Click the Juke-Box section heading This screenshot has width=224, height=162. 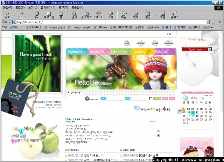(x=129, y=150)
